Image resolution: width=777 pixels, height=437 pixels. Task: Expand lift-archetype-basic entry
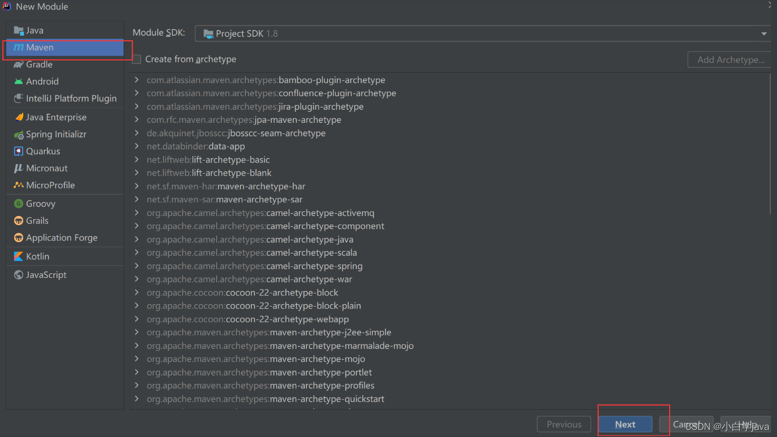[x=137, y=160]
